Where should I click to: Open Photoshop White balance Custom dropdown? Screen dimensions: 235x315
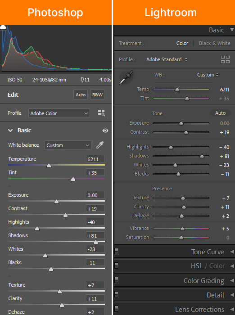pyautogui.click(x=68, y=145)
